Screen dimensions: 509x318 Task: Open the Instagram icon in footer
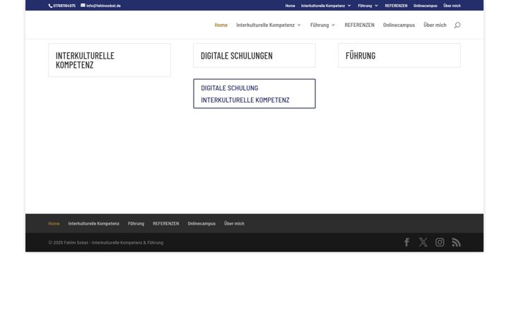pos(440,242)
